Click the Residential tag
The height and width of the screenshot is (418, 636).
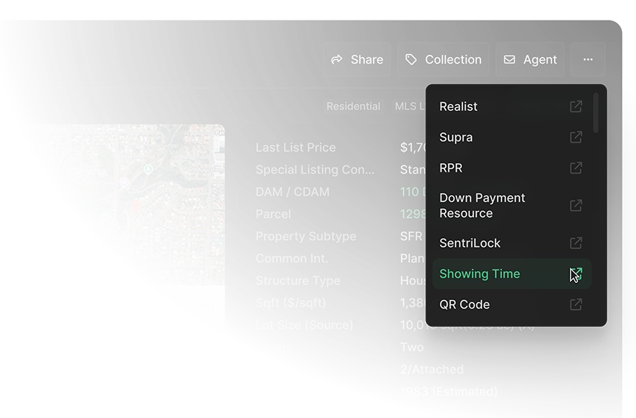point(353,106)
